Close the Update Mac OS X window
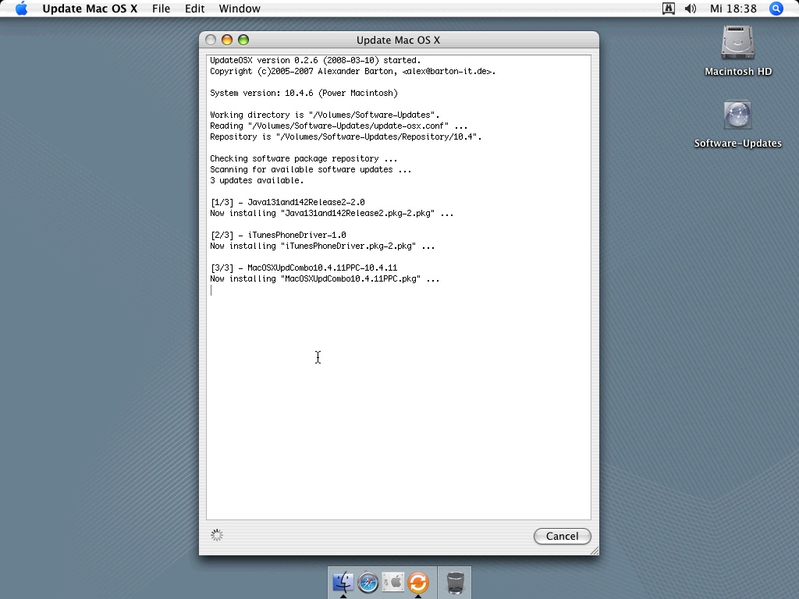799x599 pixels. tap(211, 40)
